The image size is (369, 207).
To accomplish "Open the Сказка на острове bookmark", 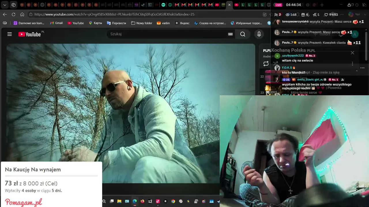I will pyautogui.click(x=210, y=23).
